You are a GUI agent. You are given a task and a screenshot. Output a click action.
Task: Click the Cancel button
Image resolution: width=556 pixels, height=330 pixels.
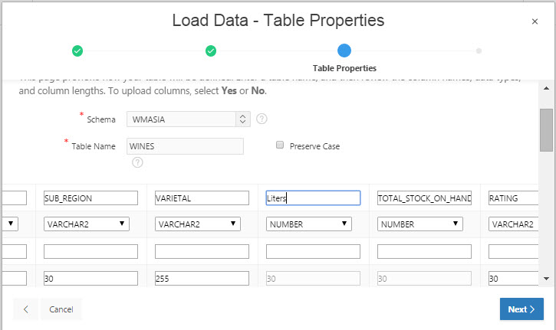(x=61, y=309)
